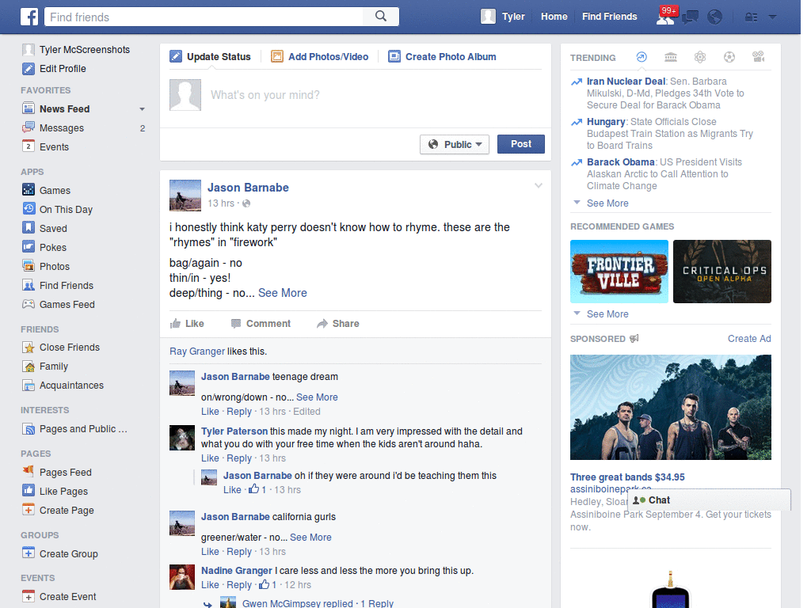Screen dimensions: 811x608
Task: Open Acquaintances friend list
Action: [71, 386]
